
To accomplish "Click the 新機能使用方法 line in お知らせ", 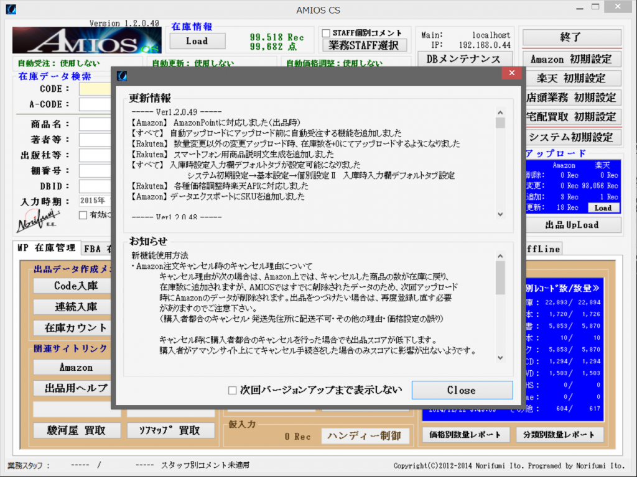I will click(160, 255).
